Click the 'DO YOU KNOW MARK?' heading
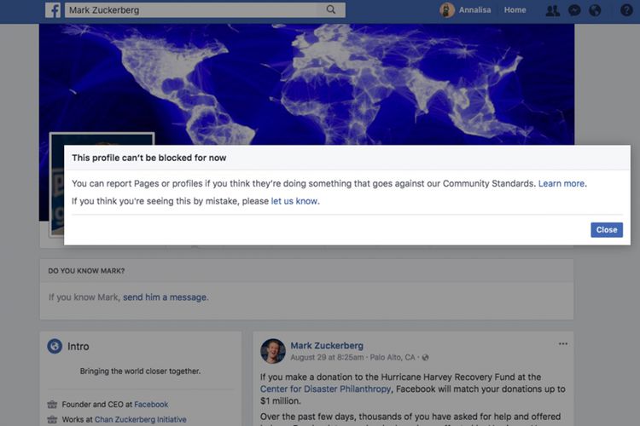The height and width of the screenshot is (426, 640). tap(86, 271)
